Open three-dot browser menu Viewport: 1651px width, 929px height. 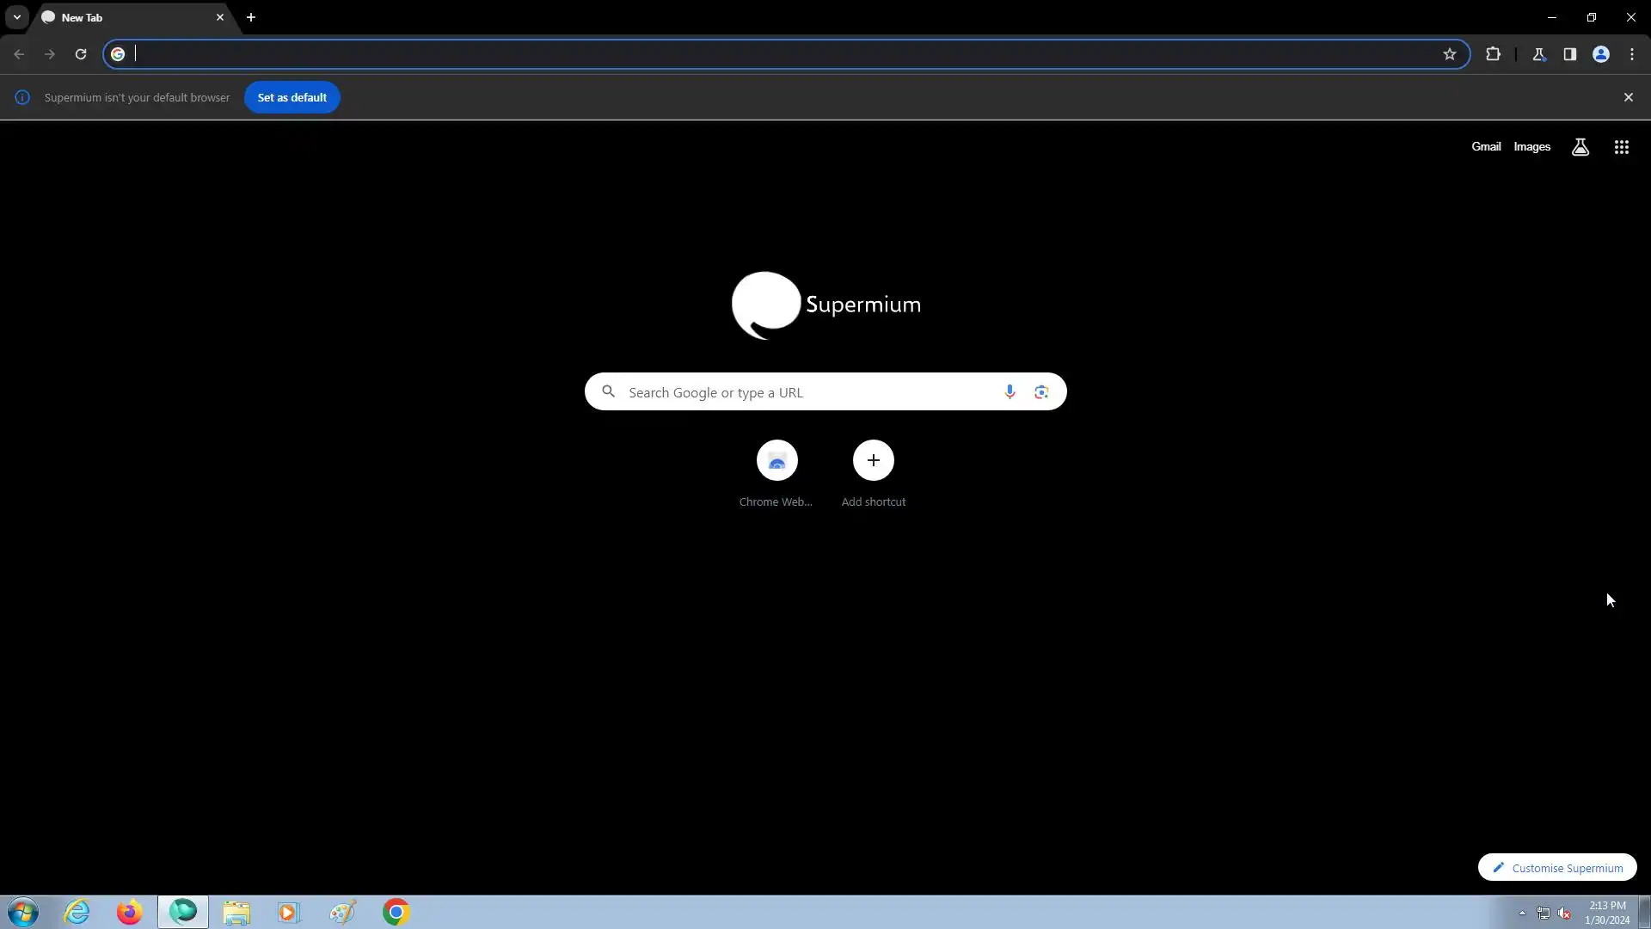click(1632, 54)
